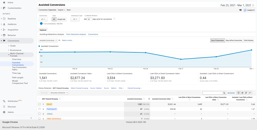Select Path Position chart mode

point(248,40)
